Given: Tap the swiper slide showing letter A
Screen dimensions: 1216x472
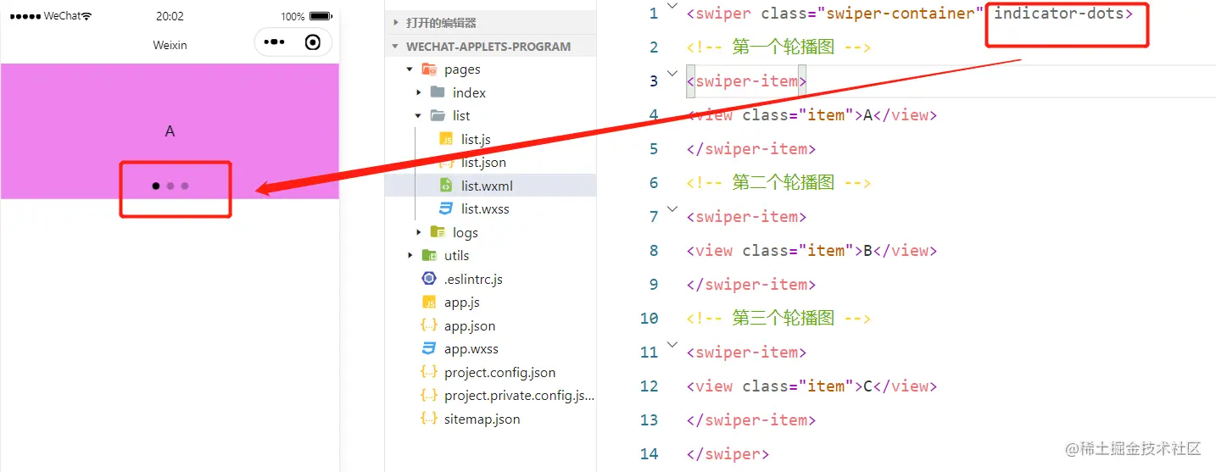Looking at the screenshot, I should click(x=170, y=131).
